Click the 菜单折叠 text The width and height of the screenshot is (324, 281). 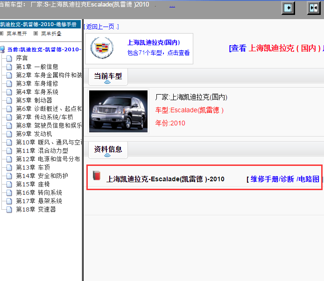pos(51,34)
